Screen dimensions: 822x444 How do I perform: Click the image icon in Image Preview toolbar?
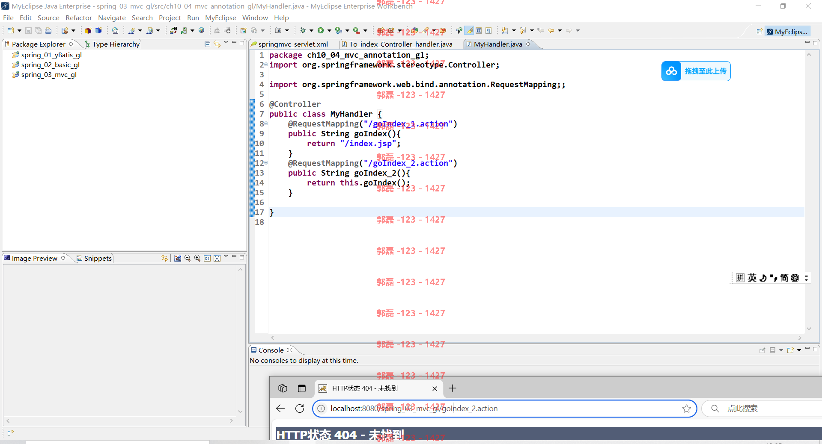[x=178, y=258]
